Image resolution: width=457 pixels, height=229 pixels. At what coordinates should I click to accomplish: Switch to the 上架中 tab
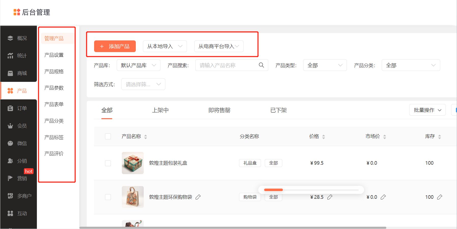point(160,110)
